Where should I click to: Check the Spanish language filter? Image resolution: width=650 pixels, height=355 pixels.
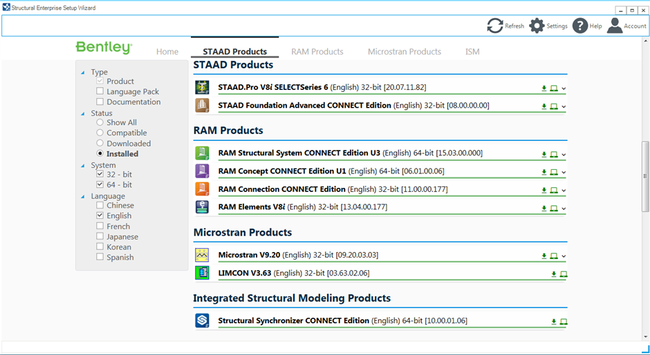click(100, 257)
